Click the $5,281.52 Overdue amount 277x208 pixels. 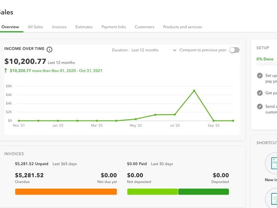click(x=30, y=175)
